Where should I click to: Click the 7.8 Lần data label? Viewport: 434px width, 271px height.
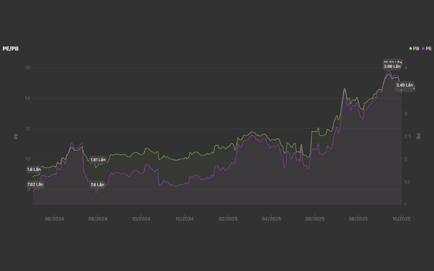pos(97,185)
